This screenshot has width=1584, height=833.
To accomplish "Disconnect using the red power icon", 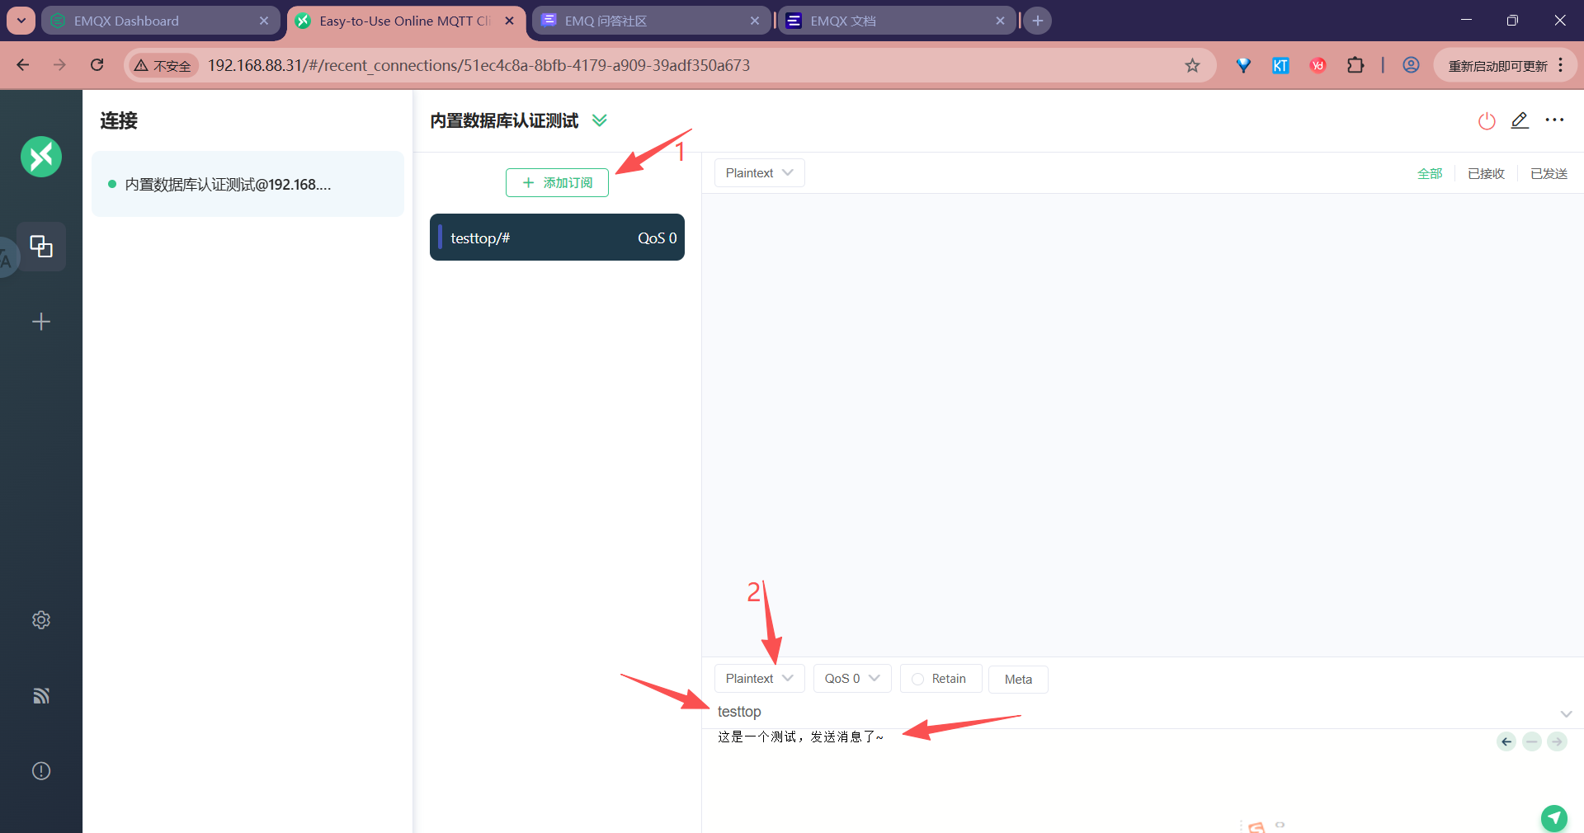I will (1487, 121).
